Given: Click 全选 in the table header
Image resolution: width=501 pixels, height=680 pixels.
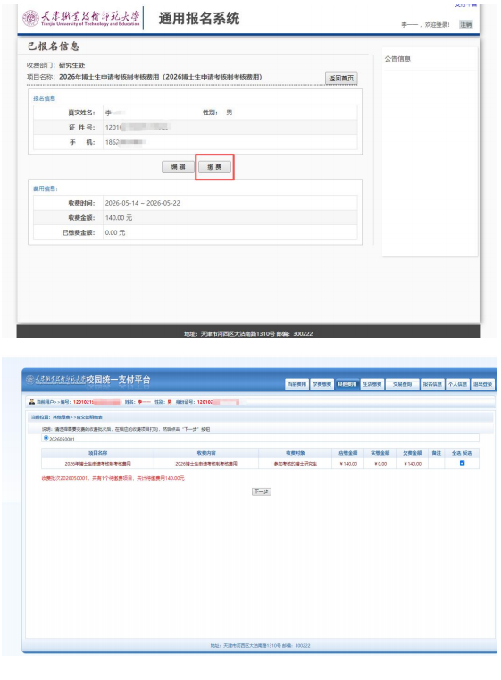Looking at the screenshot, I should (456, 453).
